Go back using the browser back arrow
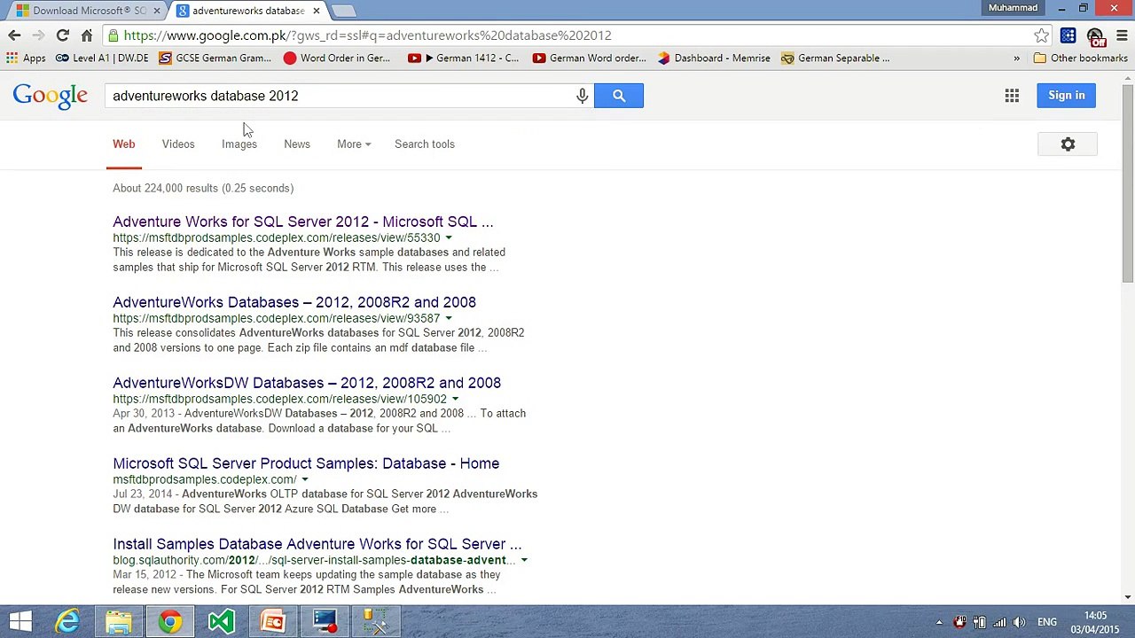This screenshot has height=638, width=1135. [14, 35]
